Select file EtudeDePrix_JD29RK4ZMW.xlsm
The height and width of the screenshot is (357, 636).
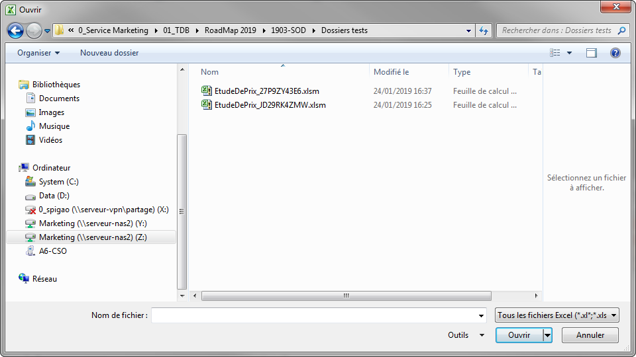point(270,105)
